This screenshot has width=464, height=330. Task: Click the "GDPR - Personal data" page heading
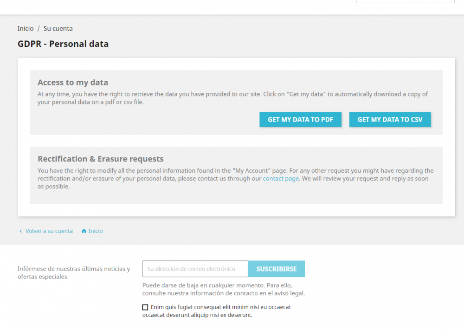click(63, 44)
